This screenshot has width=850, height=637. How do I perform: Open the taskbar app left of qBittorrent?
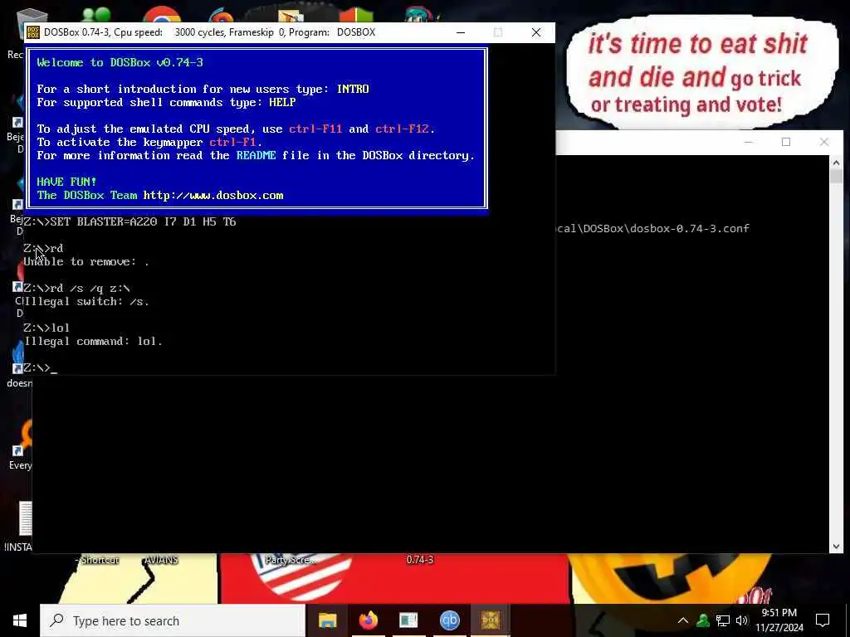pyautogui.click(x=408, y=620)
